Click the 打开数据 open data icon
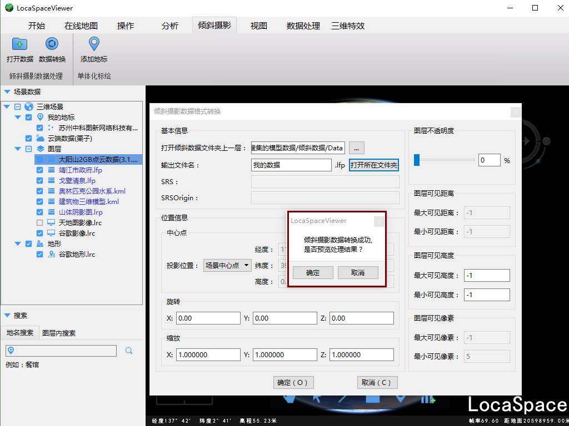Image resolution: width=569 pixels, height=426 pixels. pos(19,44)
